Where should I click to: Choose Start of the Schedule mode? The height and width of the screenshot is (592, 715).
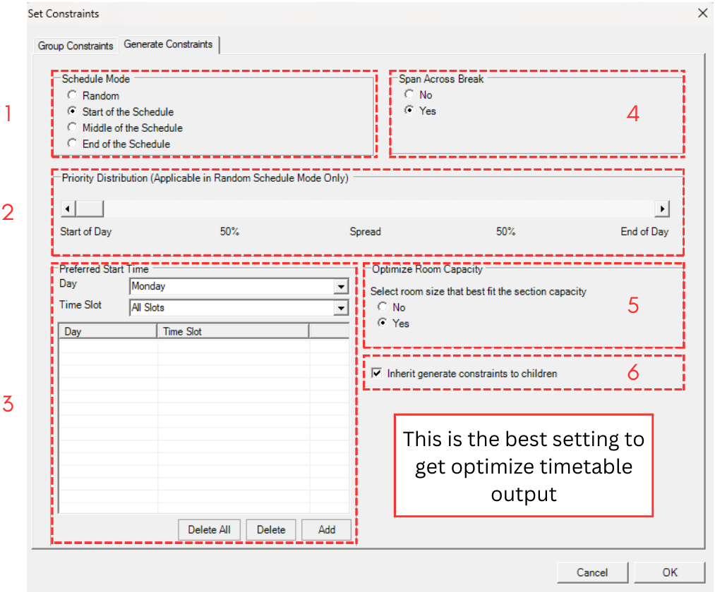[x=71, y=111]
